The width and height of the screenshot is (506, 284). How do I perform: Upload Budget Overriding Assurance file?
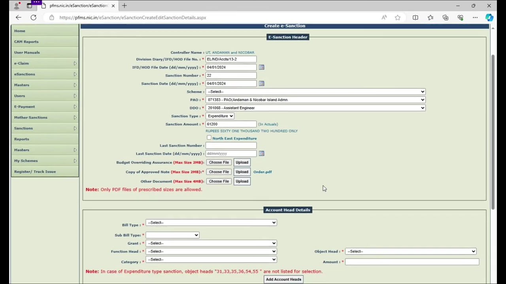click(242, 163)
